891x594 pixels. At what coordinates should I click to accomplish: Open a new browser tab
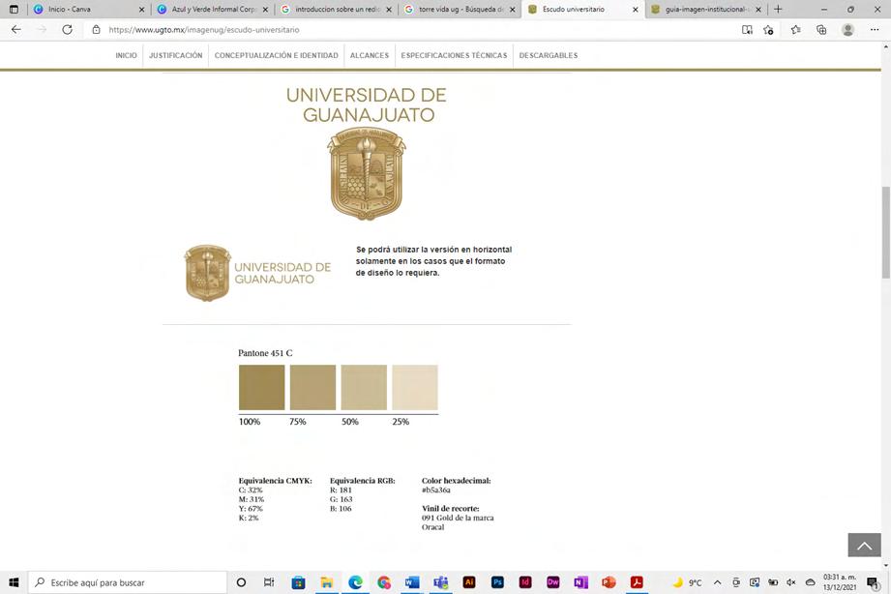pyautogui.click(x=778, y=9)
